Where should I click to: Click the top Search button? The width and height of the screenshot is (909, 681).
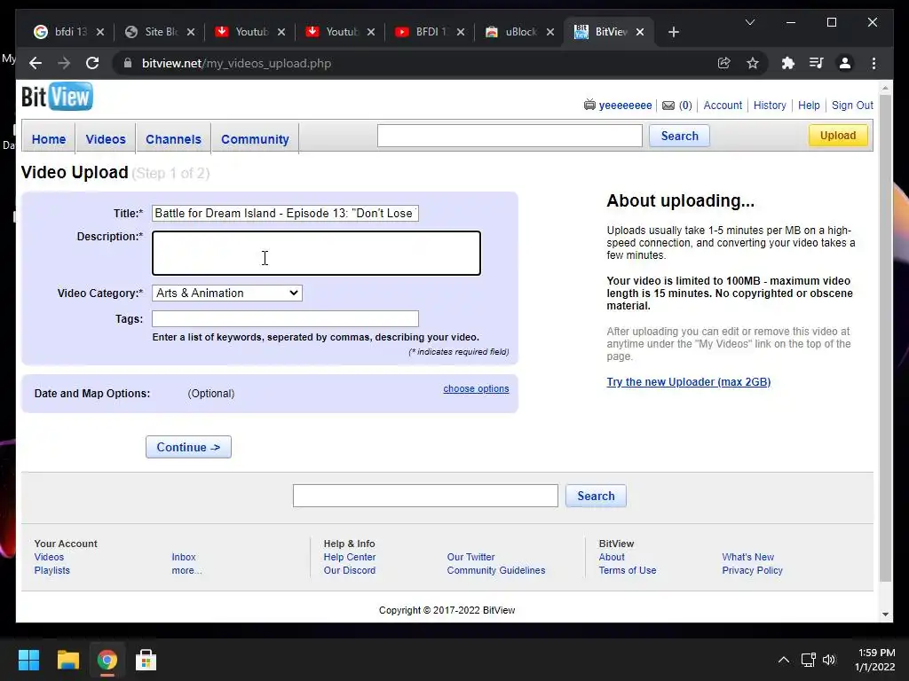click(x=679, y=136)
